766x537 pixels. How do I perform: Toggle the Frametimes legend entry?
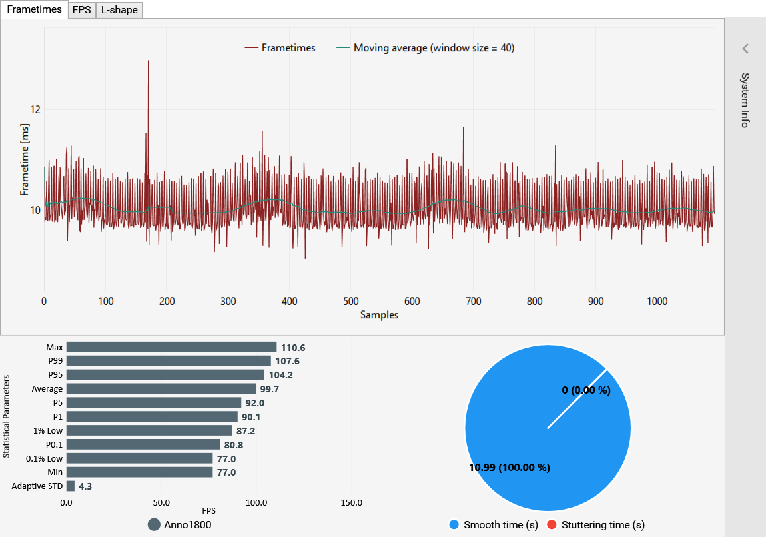pyautogui.click(x=280, y=47)
